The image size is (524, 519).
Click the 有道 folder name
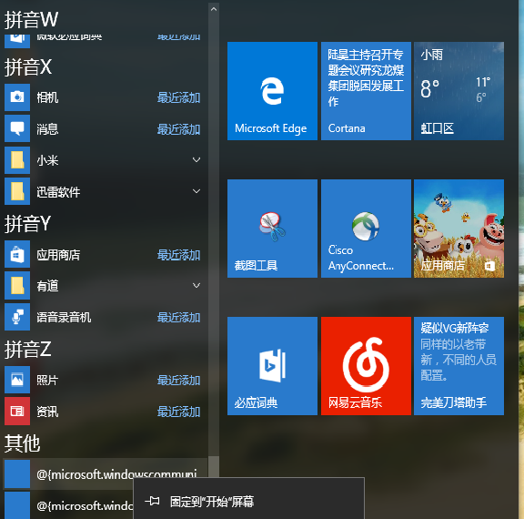point(47,286)
